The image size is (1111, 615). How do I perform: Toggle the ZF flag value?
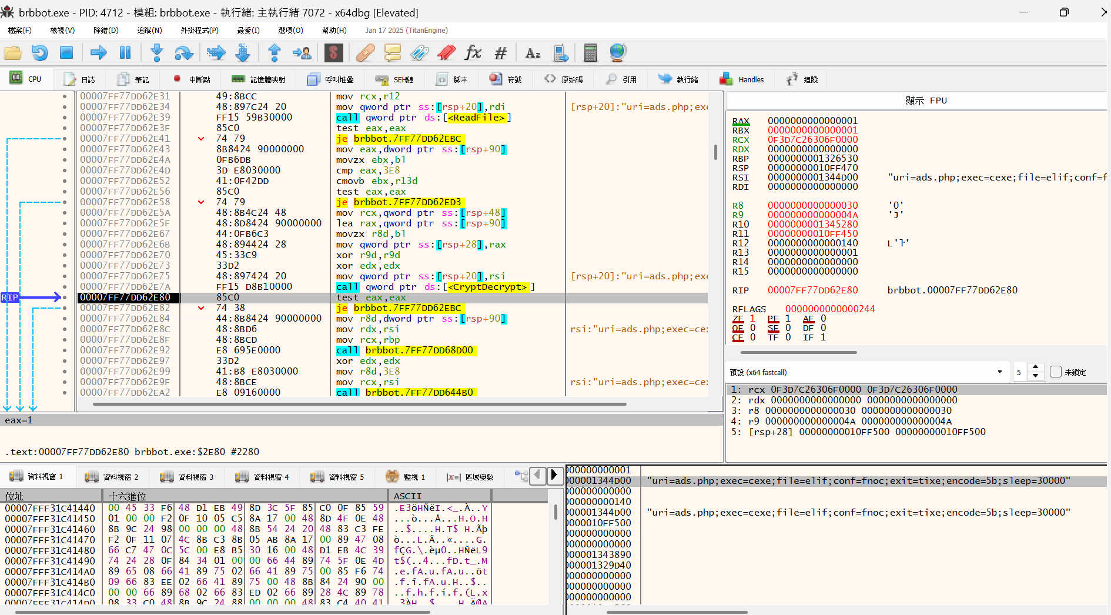[752, 319]
